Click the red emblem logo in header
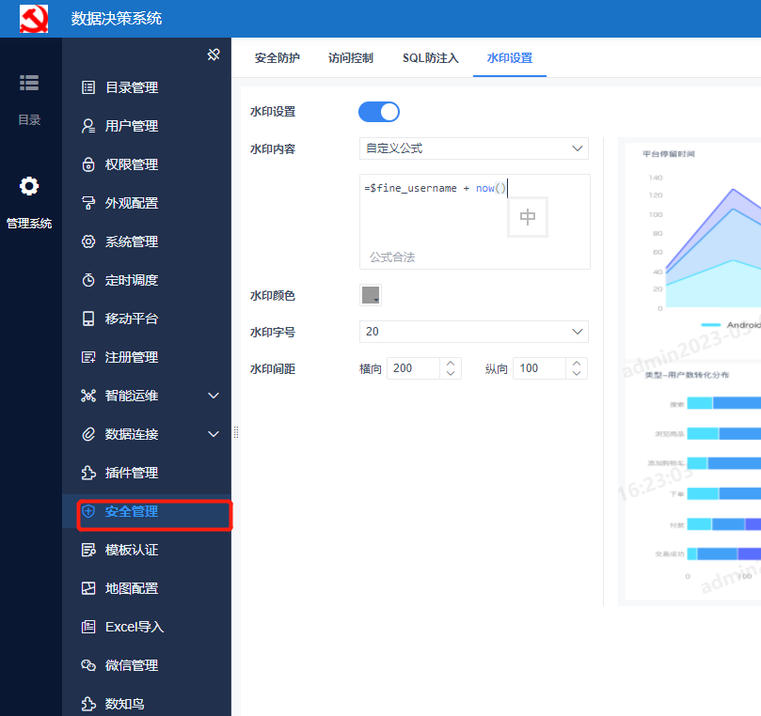The image size is (761, 716). (x=34, y=19)
